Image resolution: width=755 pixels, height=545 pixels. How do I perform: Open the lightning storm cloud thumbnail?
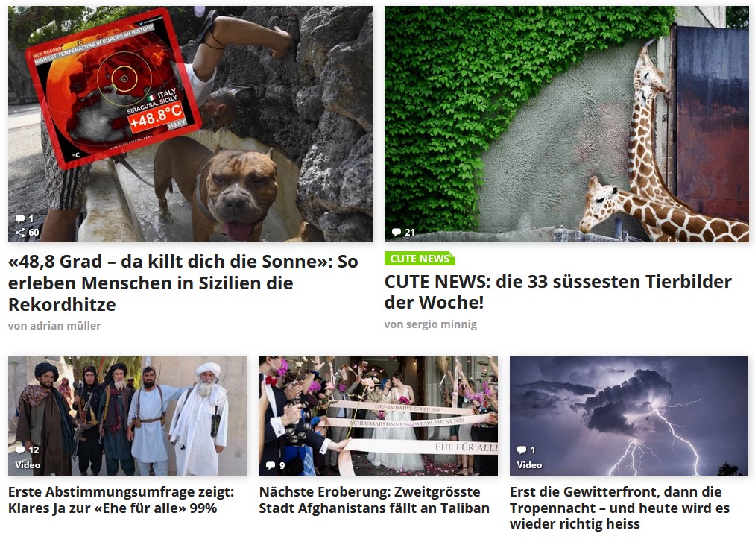[629, 416]
